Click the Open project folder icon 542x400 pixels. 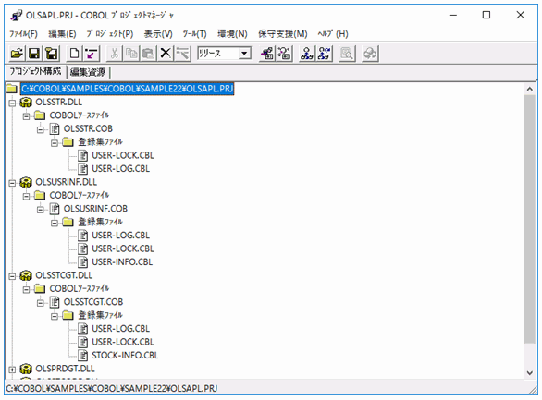pos(17,54)
